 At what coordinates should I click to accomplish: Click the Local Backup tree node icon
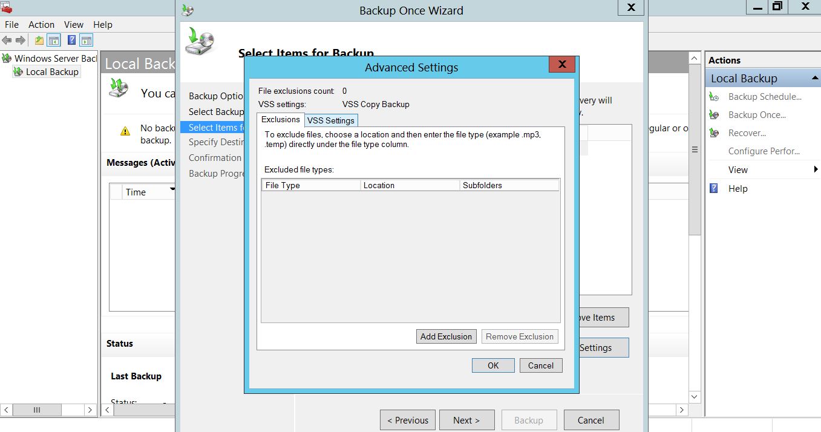18,72
